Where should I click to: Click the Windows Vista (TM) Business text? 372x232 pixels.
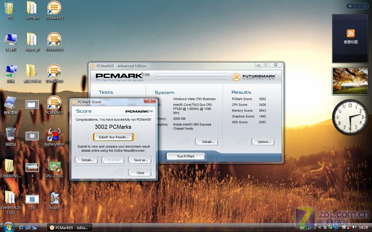coord(194,99)
